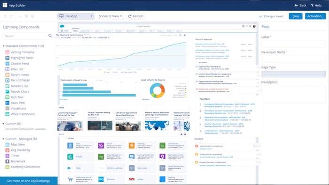Click the Activation button

pos(315,16)
